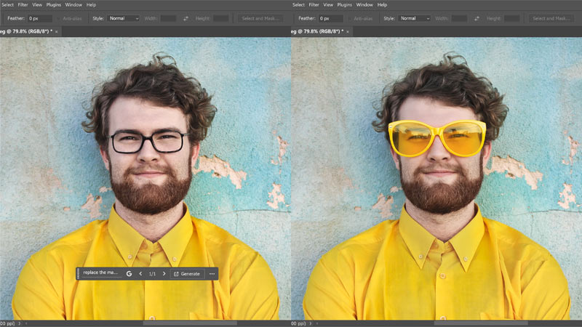The image size is (582, 327).
Task: Open the View menu in the left window
Action: 37,5
